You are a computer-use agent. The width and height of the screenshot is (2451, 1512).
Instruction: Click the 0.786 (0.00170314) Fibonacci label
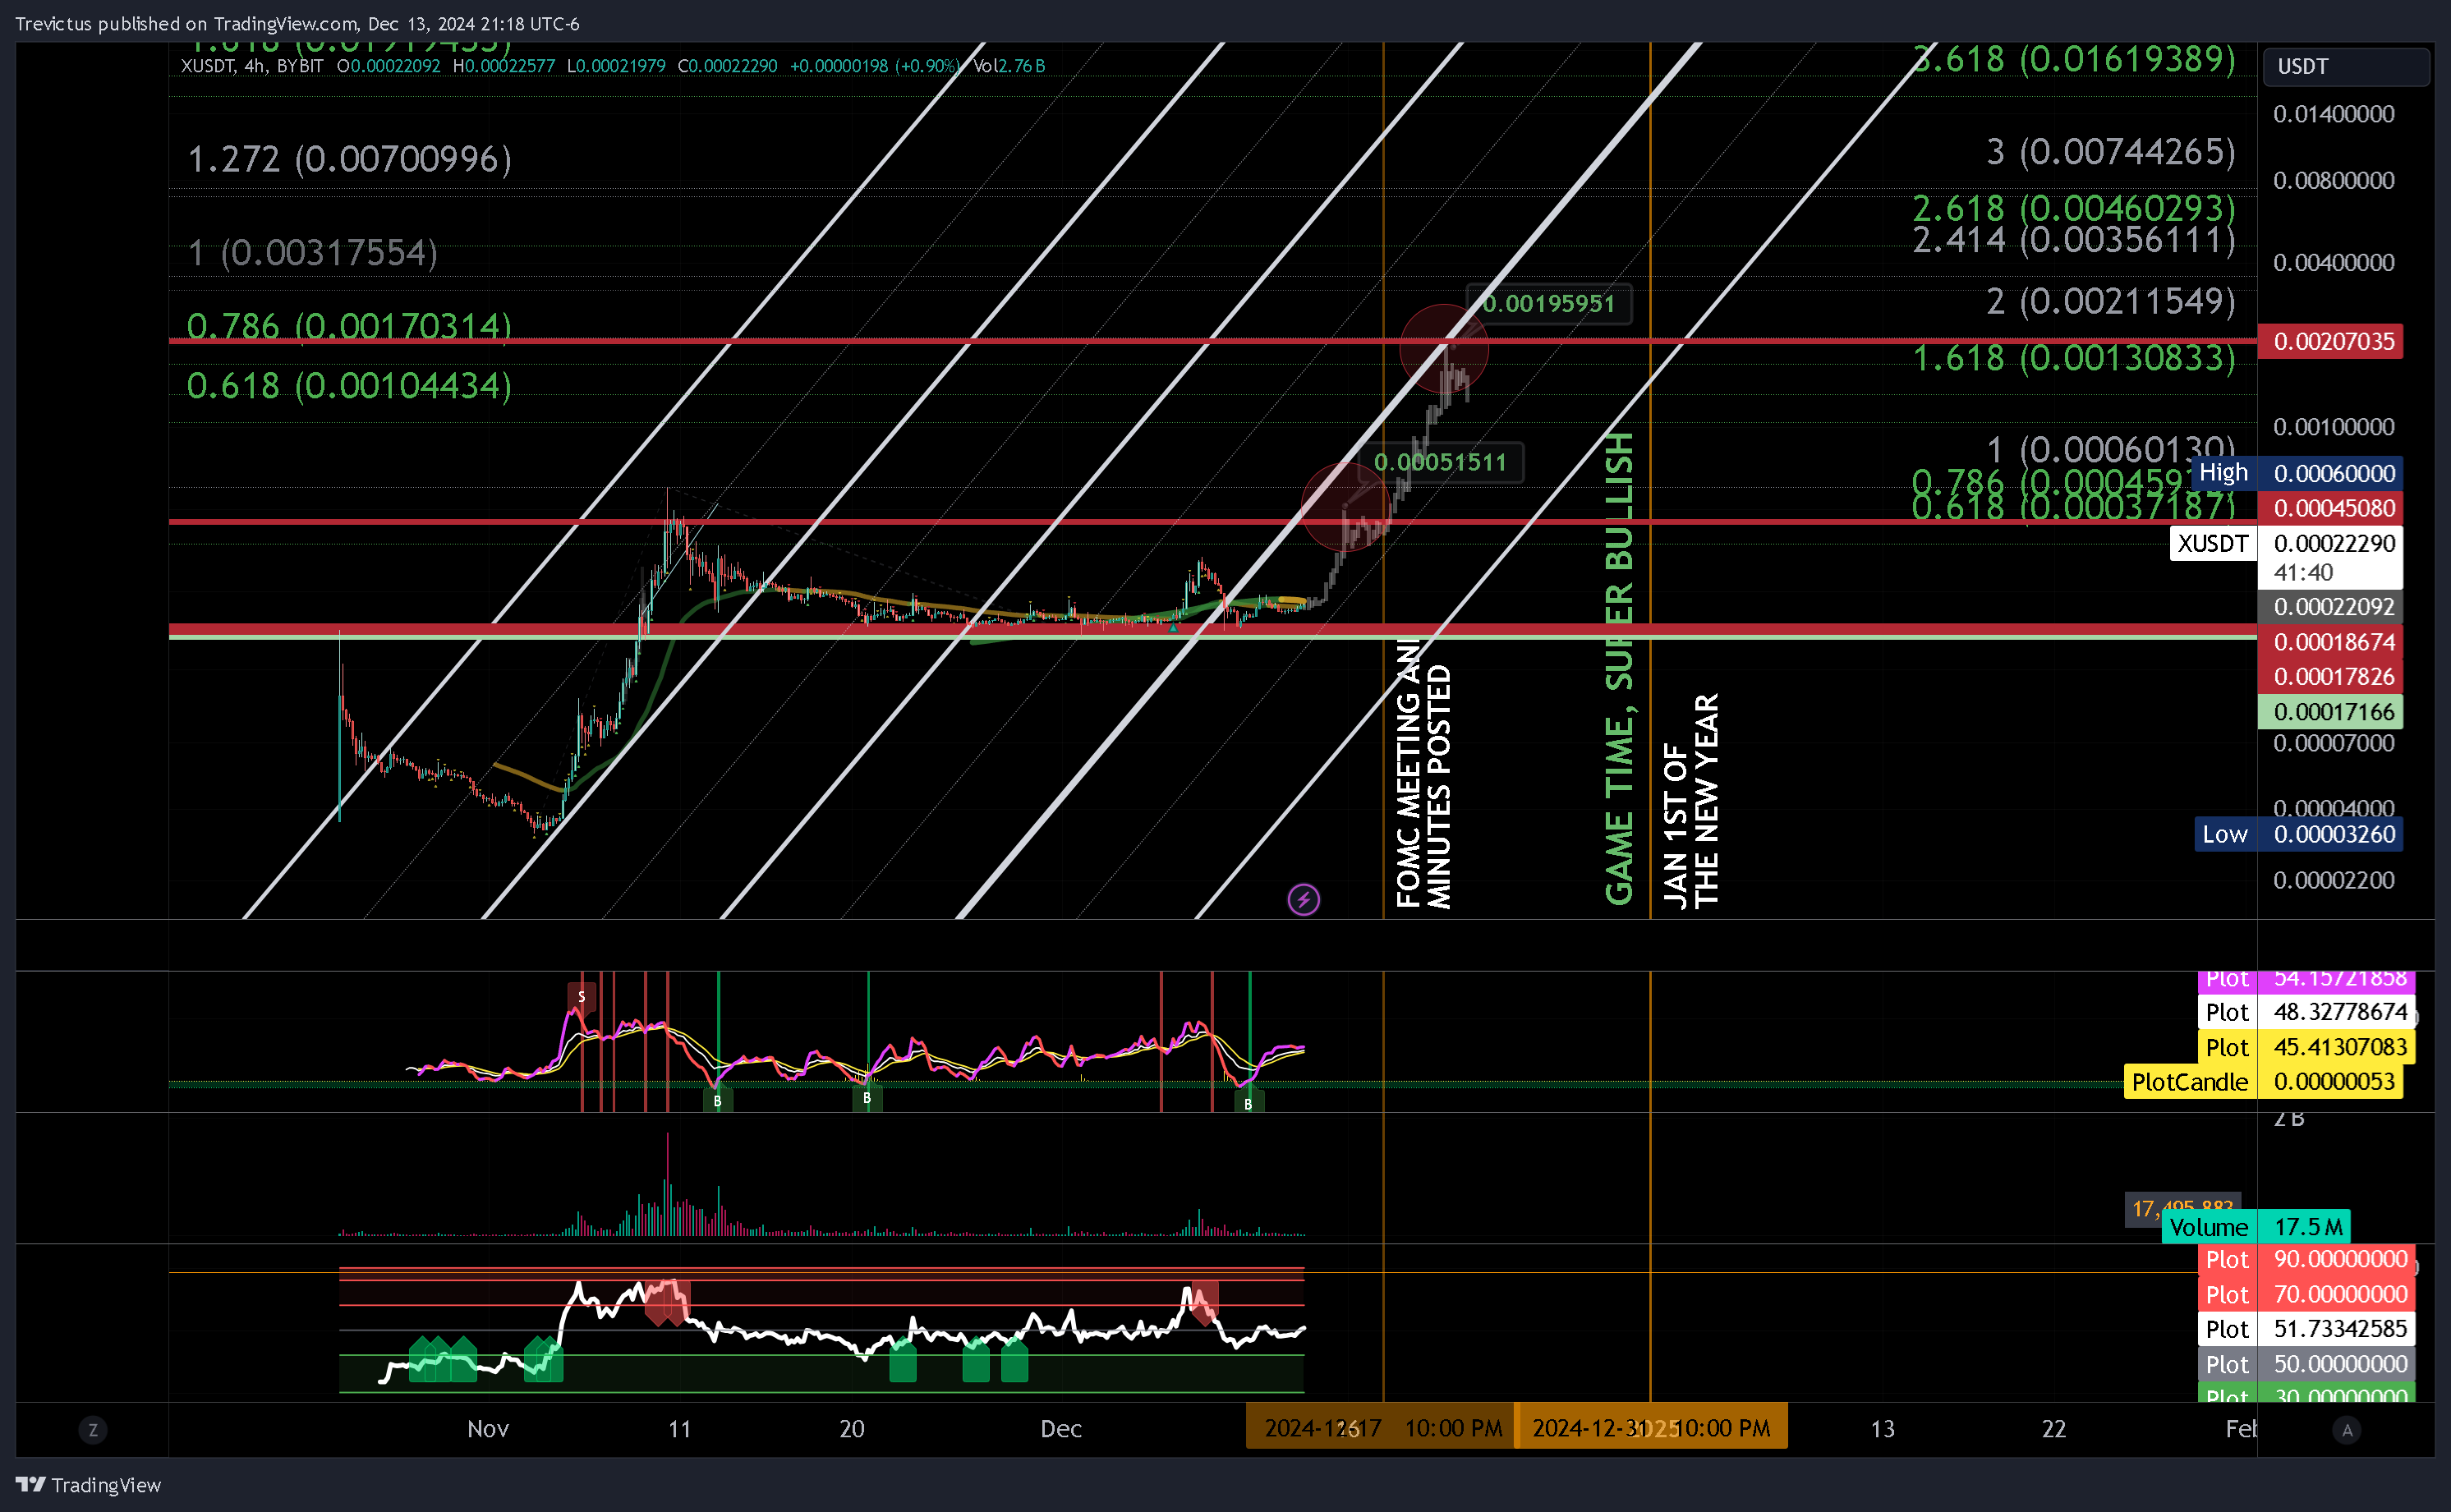pos(349,325)
